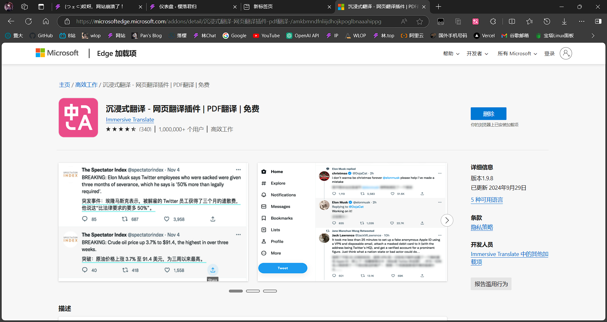Expand the 帮助 dropdown menu
The height and width of the screenshot is (322, 607).
[451, 54]
